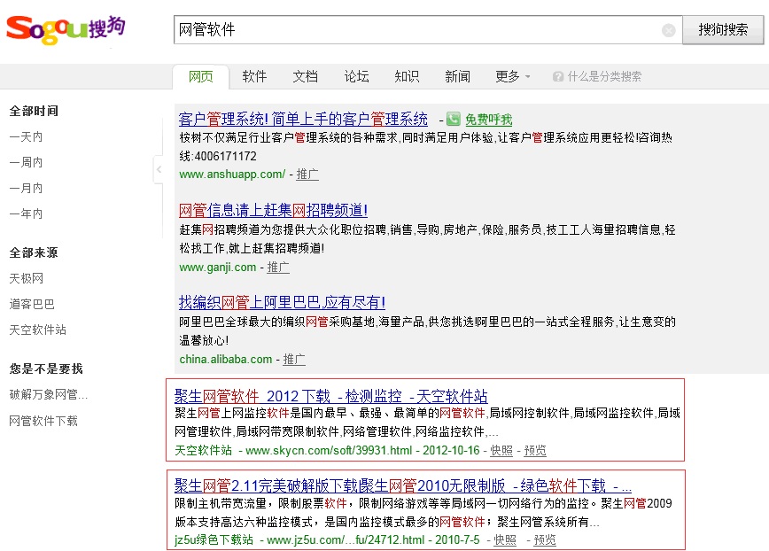Filter results to 一年内
This screenshot has width=769, height=551.
pos(26,213)
